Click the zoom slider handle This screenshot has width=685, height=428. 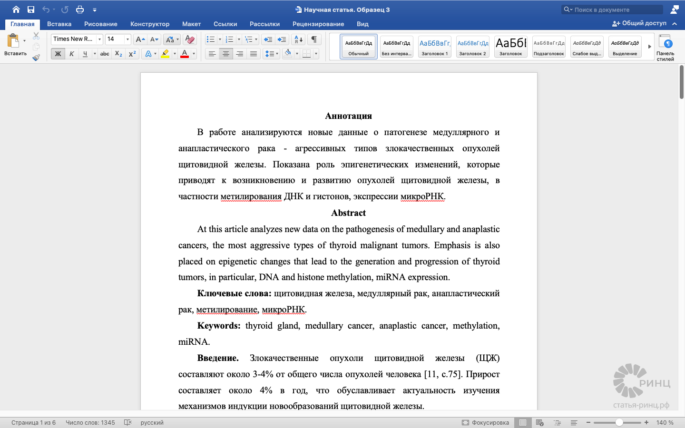tap(619, 422)
